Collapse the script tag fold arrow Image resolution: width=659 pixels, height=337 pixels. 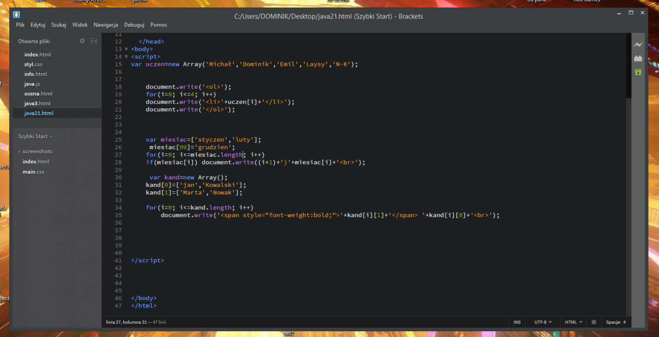126,57
